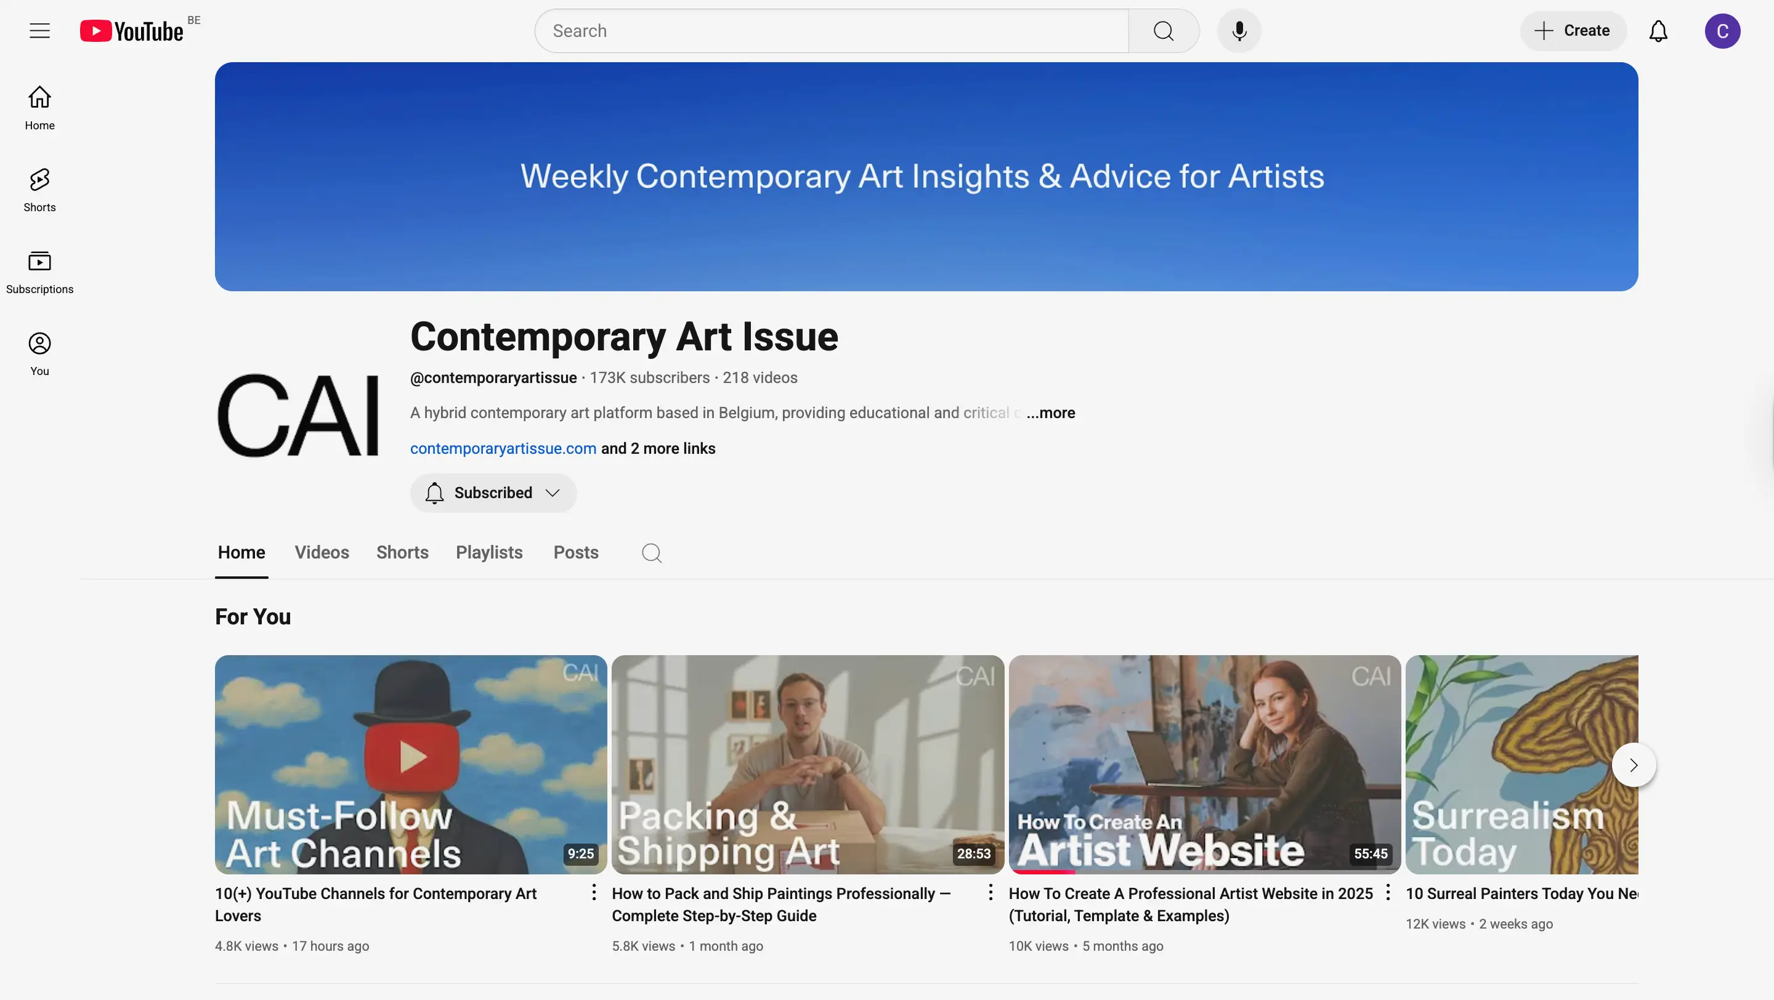Open the You sidebar section

coord(40,353)
